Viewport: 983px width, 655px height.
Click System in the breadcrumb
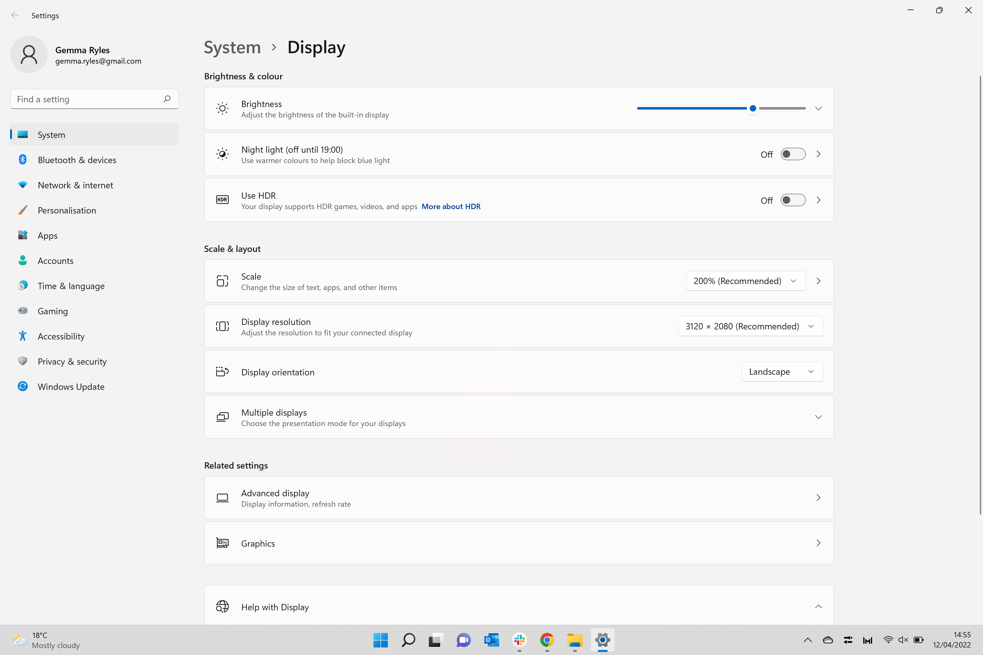[232, 47]
